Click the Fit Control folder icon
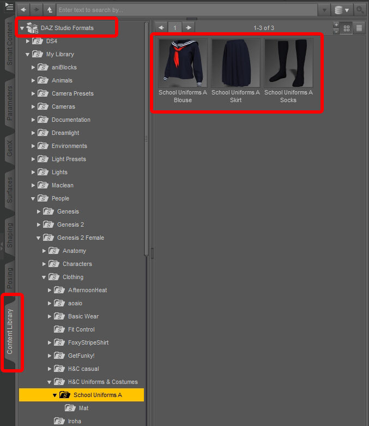This screenshot has width=369, height=426. coord(59,329)
